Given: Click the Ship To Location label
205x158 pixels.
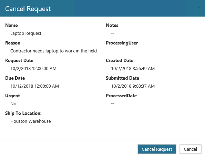Looking at the screenshot, I should pyautogui.click(x=23, y=113).
